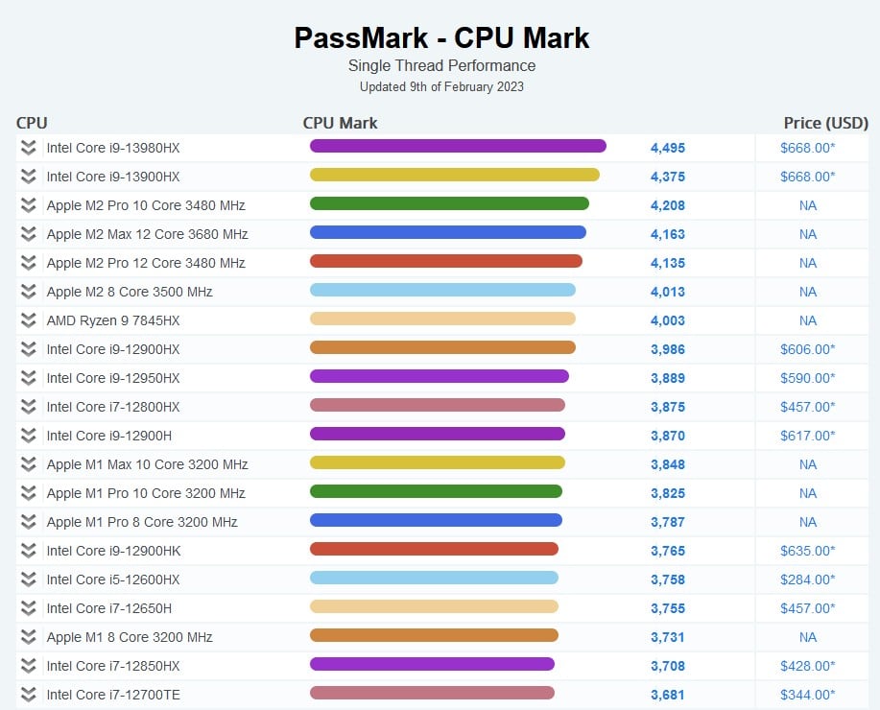Click the double-chevron icon for Intel Core i7-12800HX
The image size is (880, 710).
[x=28, y=407]
